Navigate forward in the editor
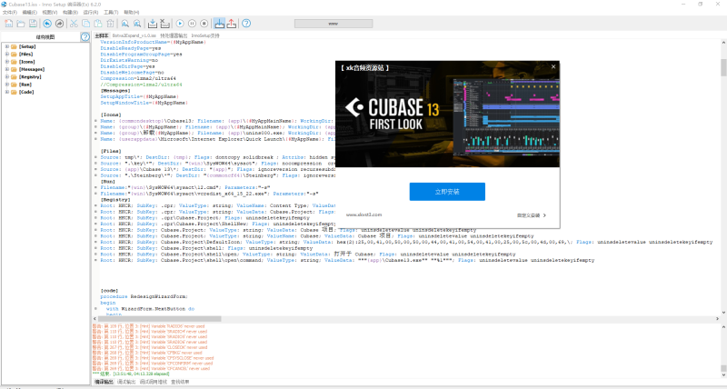 [x=59, y=24]
